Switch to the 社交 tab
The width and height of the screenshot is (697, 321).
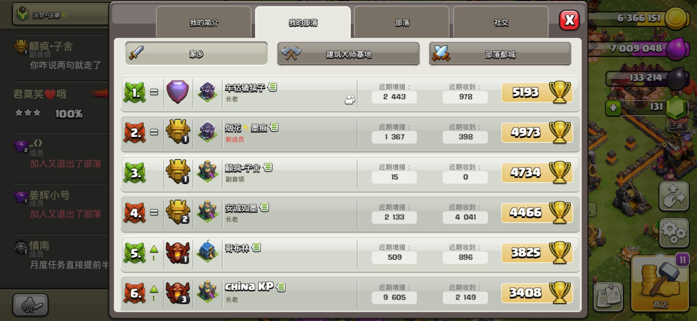point(501,23)
